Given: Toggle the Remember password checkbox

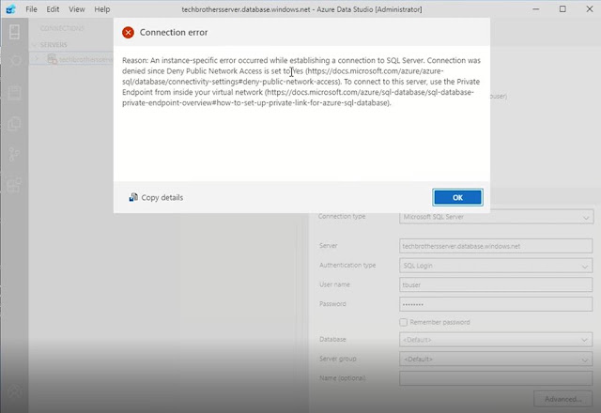Looking at the screenshot, I should pos(403,322).
